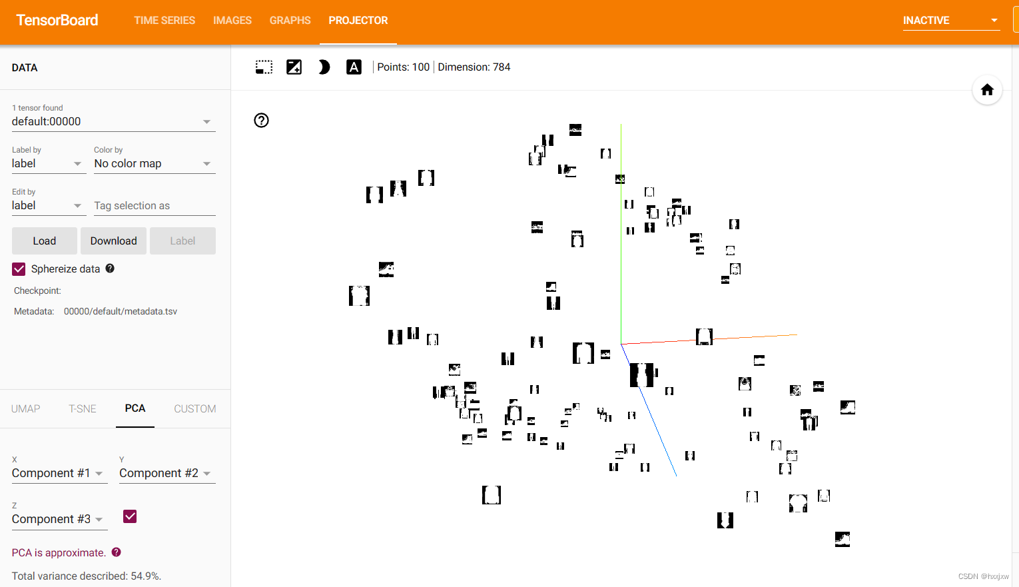The height and width of the screenshot is (587, 1019).
Task: Click the Download button
Action: [113, 241]
